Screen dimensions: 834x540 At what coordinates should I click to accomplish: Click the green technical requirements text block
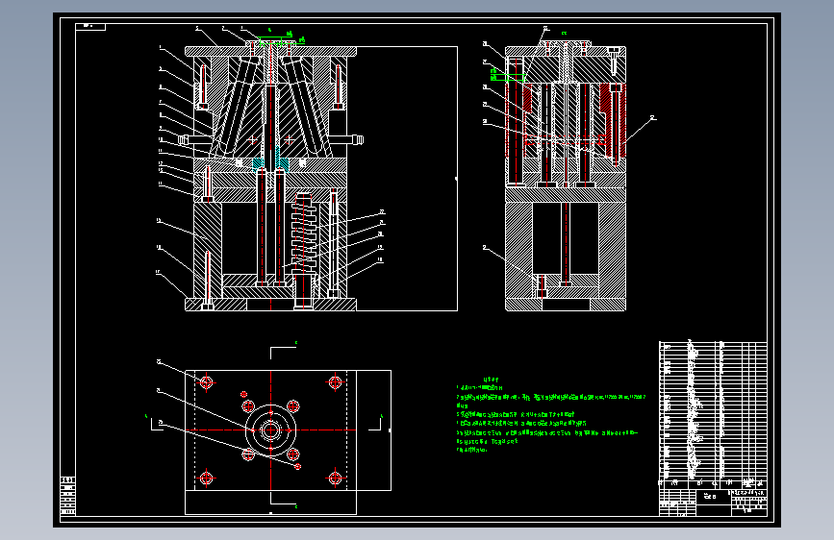pyautogui.click(x=550, y=414)
